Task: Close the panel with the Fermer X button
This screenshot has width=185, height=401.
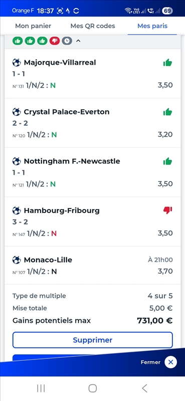Action: coord(170,362)
